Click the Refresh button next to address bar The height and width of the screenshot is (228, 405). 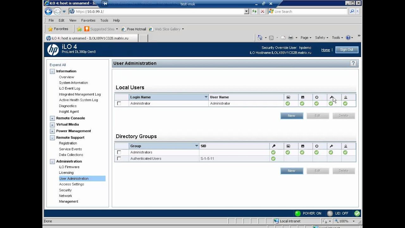(x=254, y=11)
